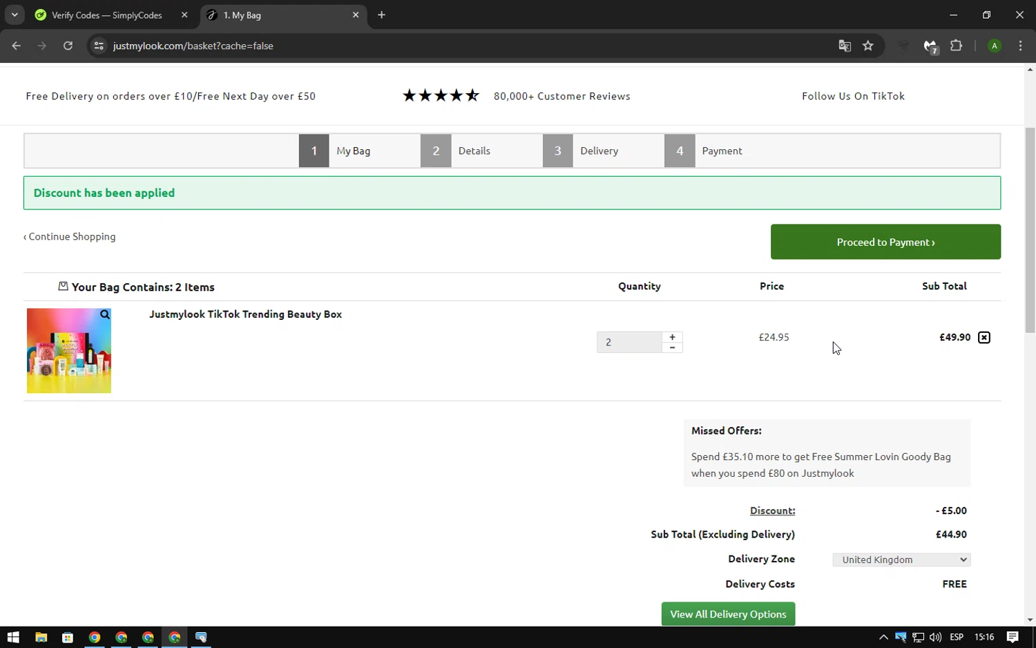Click the 80,000+ Customer Reviews text
This screenshot has width=1036, height=648.
[562, 96]
